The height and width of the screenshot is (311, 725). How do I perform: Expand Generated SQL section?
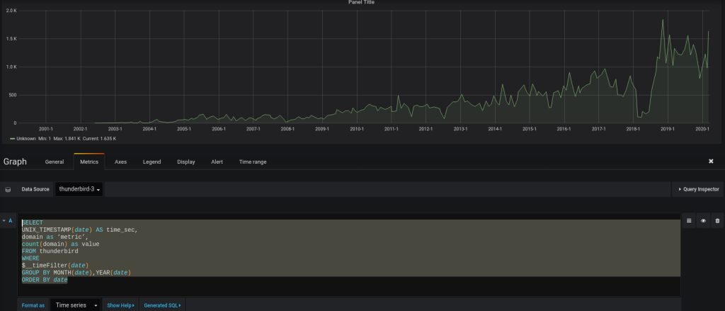click(x=162, y=305)
